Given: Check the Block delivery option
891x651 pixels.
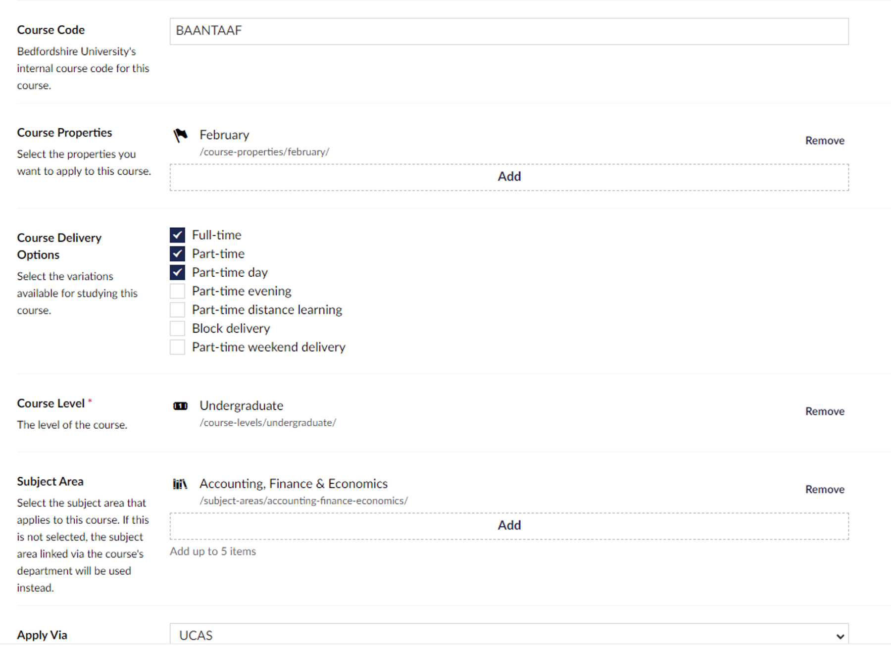Looking at the screenshot, I should (177, 328).
